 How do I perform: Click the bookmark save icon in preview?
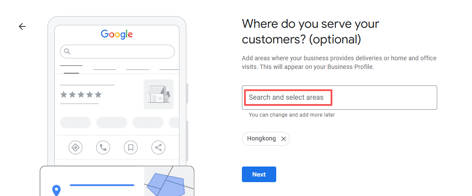click(131, 147)
